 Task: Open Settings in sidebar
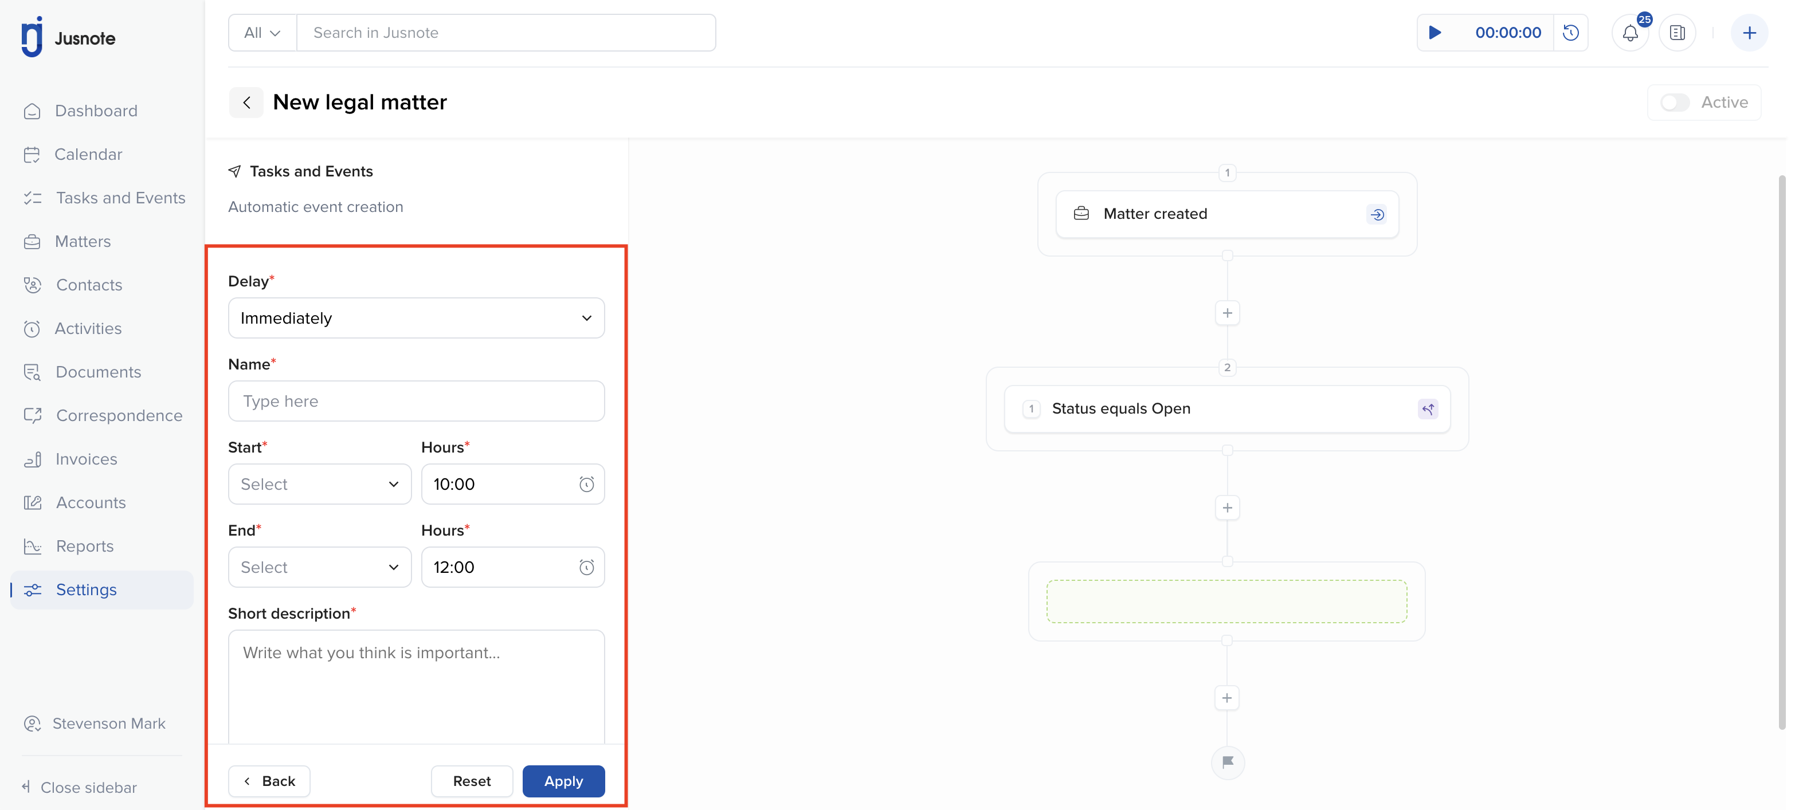click(x=103, y=590)
